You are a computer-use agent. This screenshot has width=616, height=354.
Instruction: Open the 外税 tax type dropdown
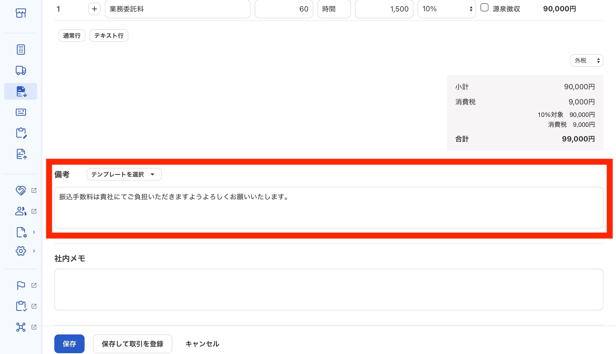click(x=587, y=61)
